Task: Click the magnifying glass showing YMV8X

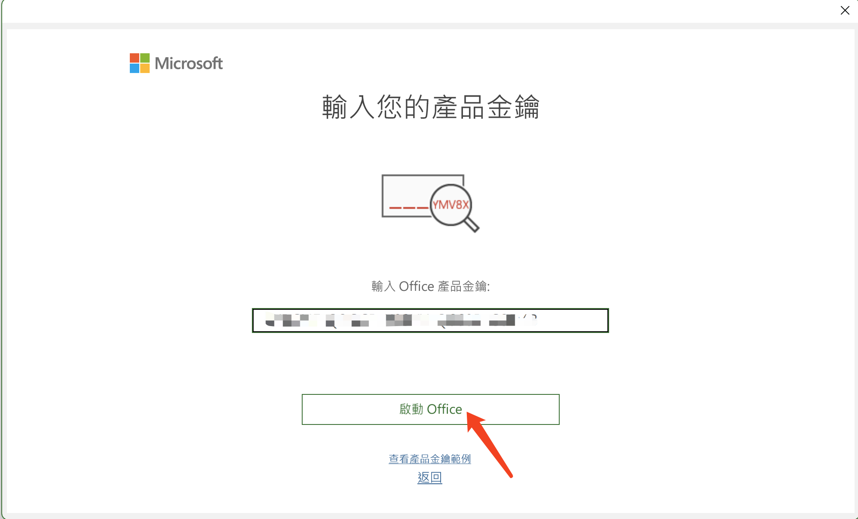Action: pos(451,205)
